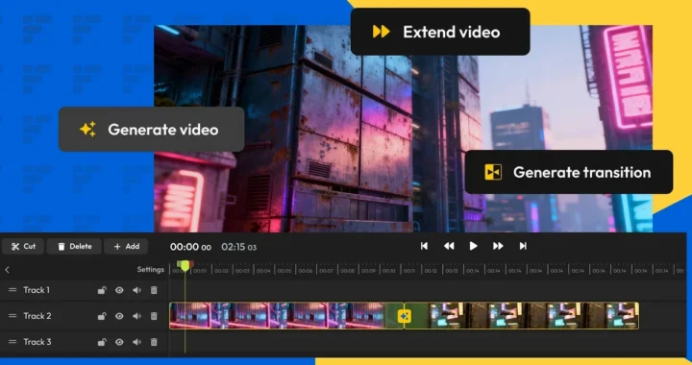Select the Track 1 label
Image resolution: width=692 pixels, height=365 pixels.
(37, 290)
